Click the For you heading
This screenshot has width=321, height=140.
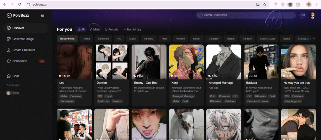click(65, 30)
